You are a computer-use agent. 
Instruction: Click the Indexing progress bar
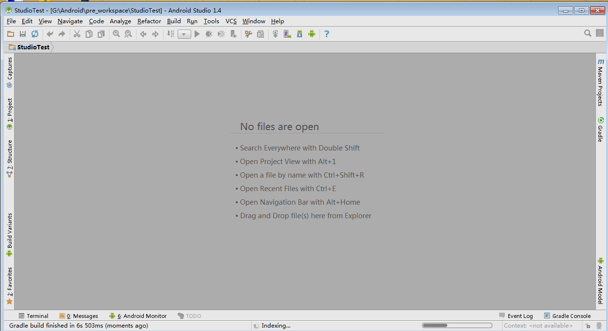[x=457, y=326]
